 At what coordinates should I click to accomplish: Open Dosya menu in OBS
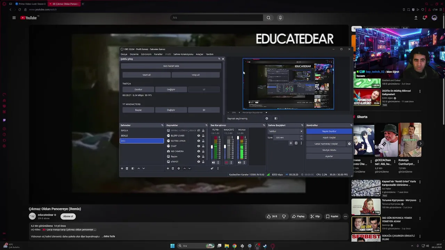pyautogui.click(x=124, y=54)
